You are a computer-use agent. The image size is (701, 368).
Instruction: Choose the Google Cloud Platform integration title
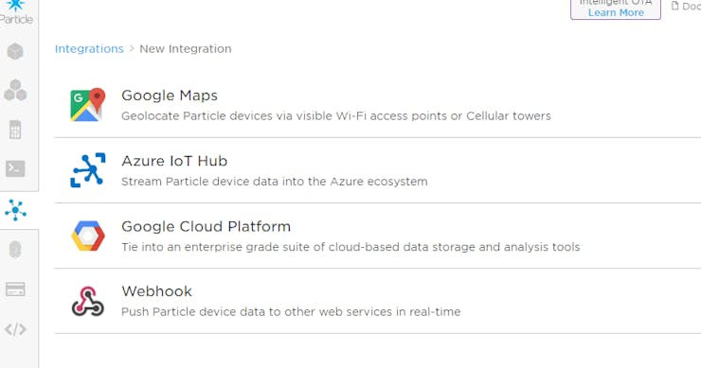(207, 226)
